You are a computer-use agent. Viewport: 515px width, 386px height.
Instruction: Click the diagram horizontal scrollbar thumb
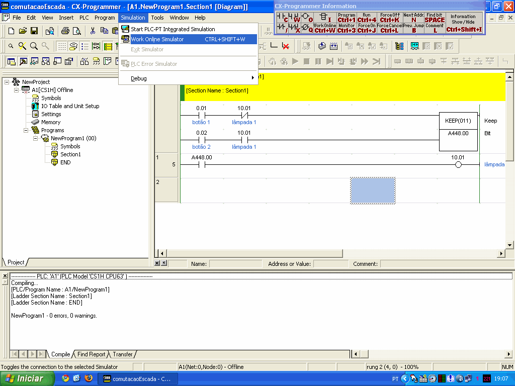254,253
